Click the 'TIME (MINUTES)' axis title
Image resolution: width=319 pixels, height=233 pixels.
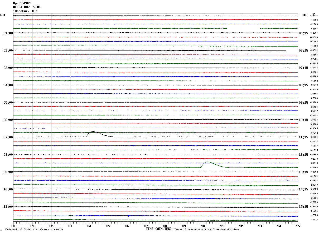pos(159,229)
